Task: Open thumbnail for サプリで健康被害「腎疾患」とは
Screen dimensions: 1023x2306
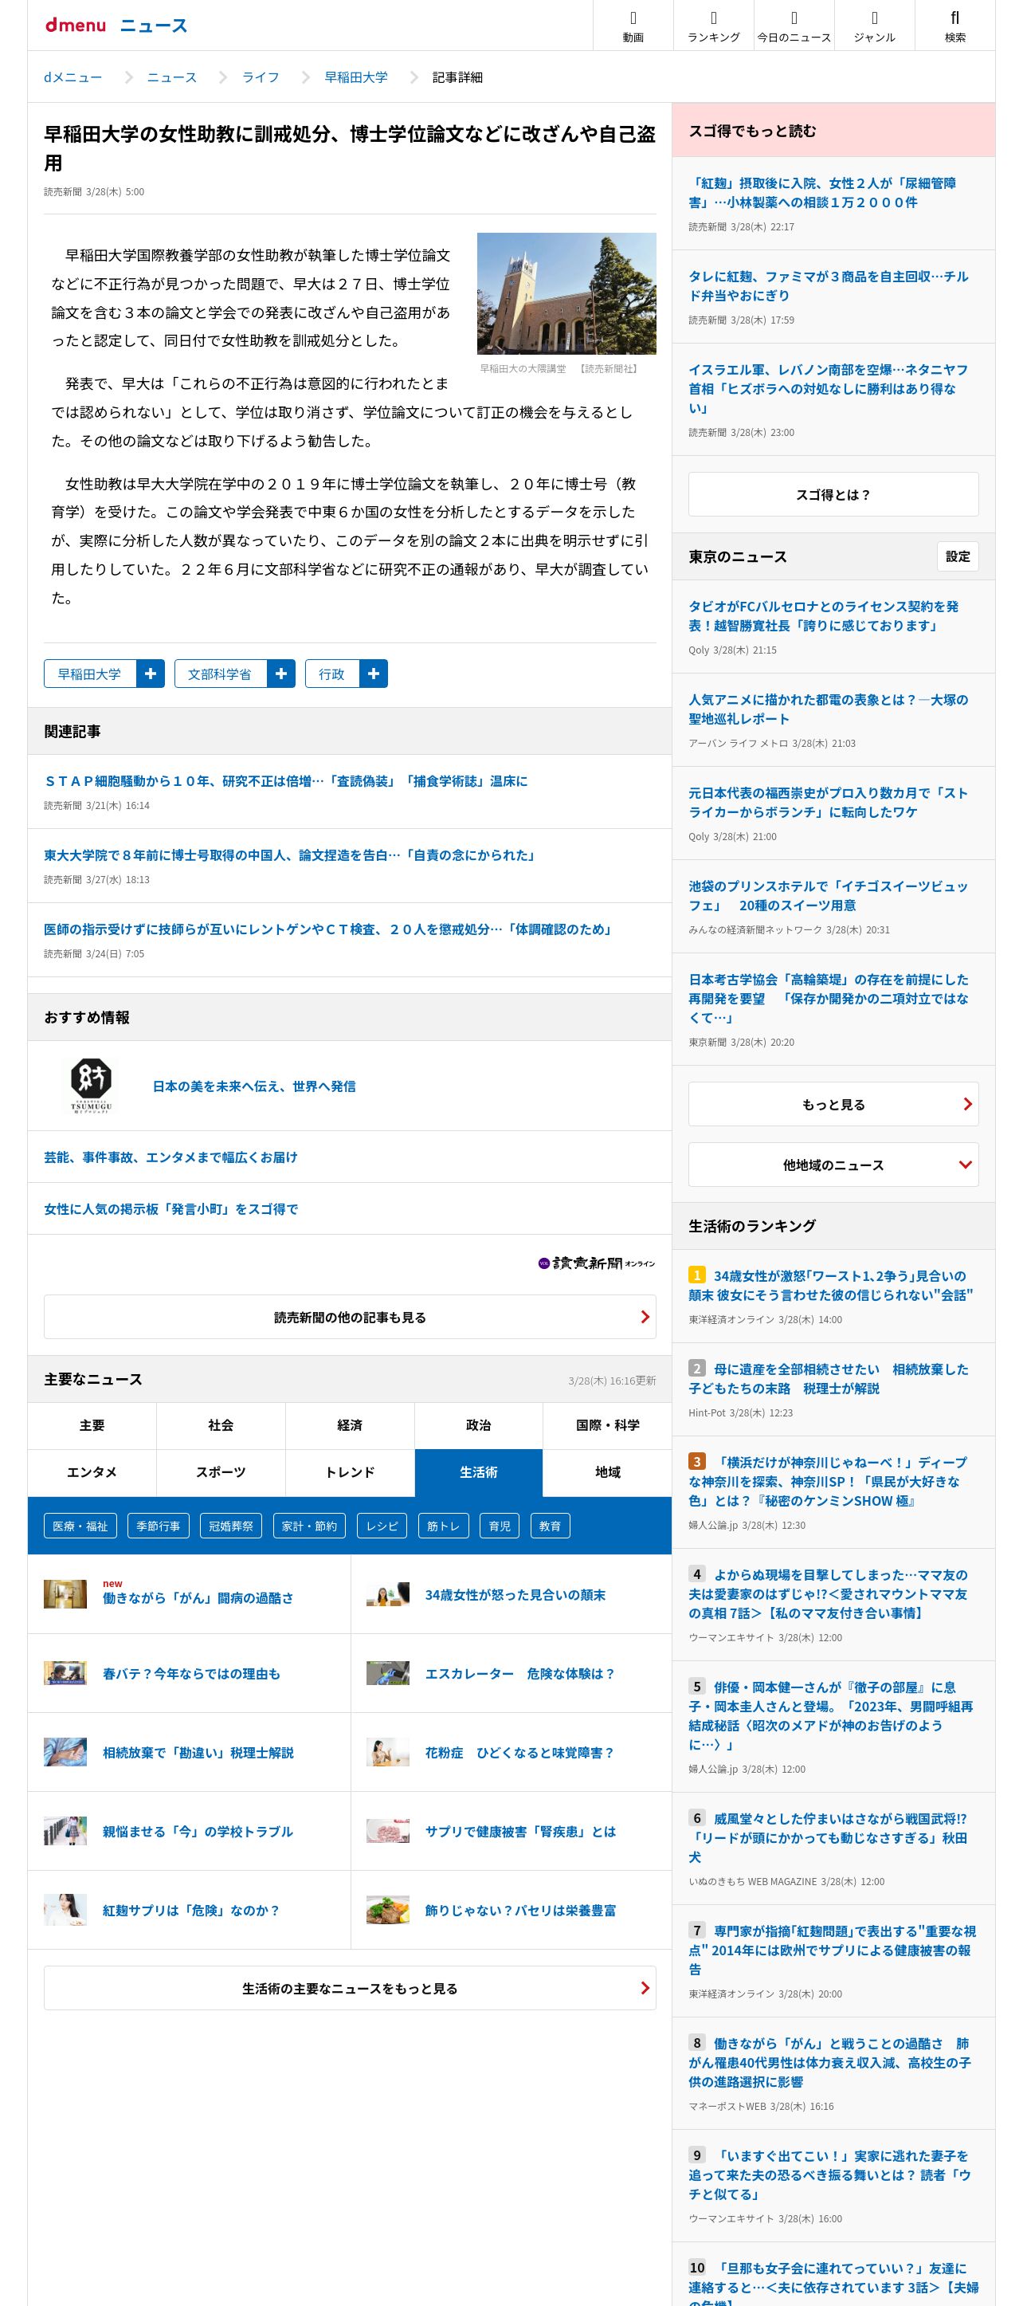Action: coord(387,1831)
